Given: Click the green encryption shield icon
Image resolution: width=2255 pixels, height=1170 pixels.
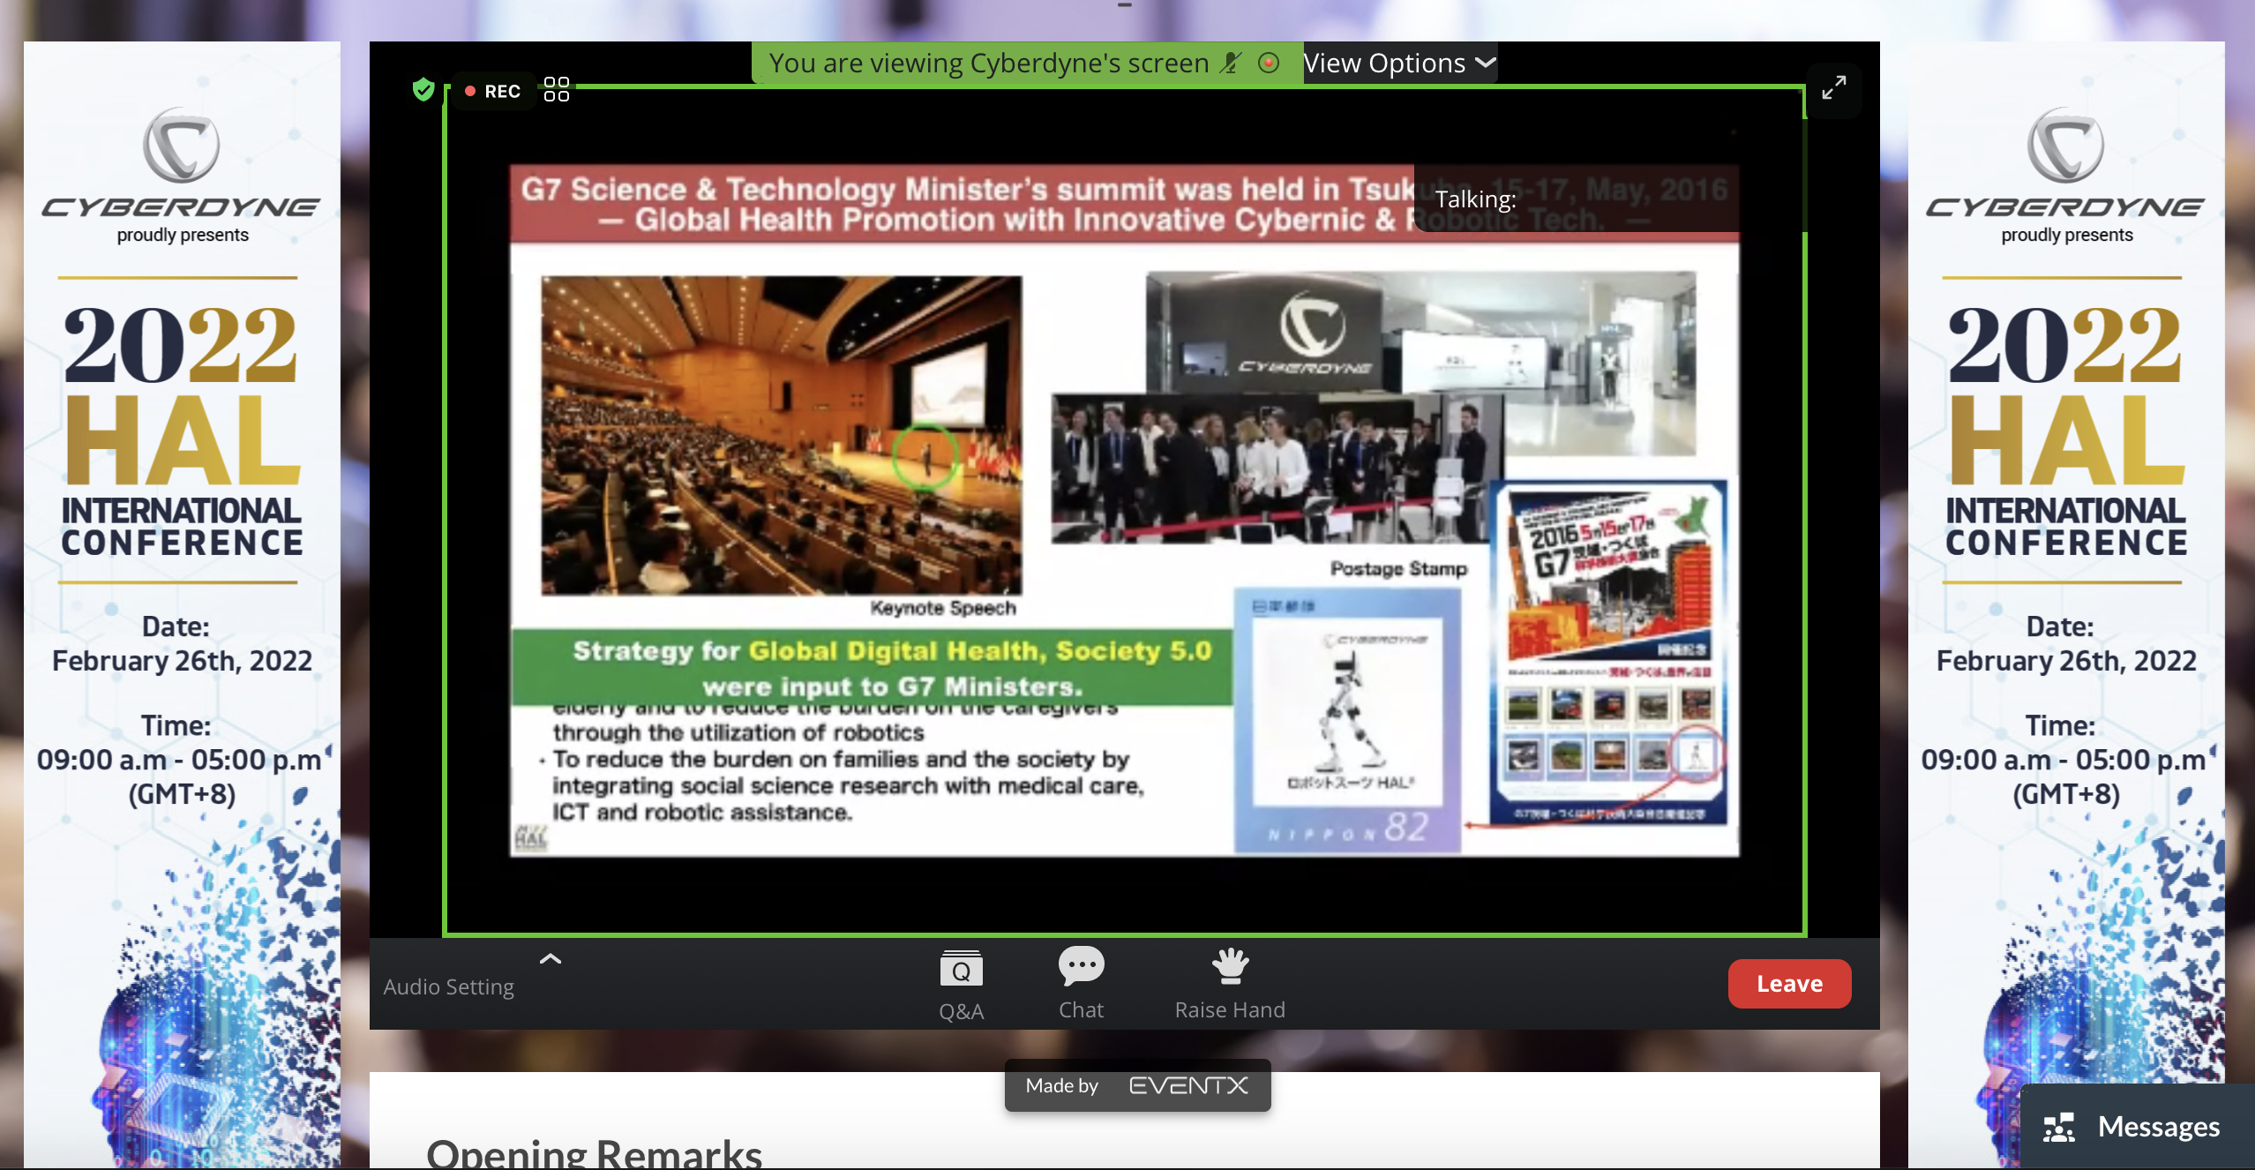Looking at the screenshot, I should coord(423,89).
